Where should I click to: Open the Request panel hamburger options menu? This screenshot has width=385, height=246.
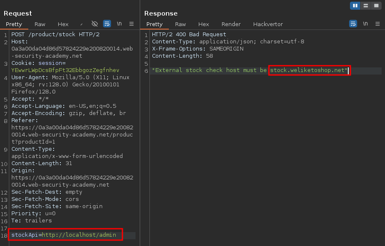point(131,24)
